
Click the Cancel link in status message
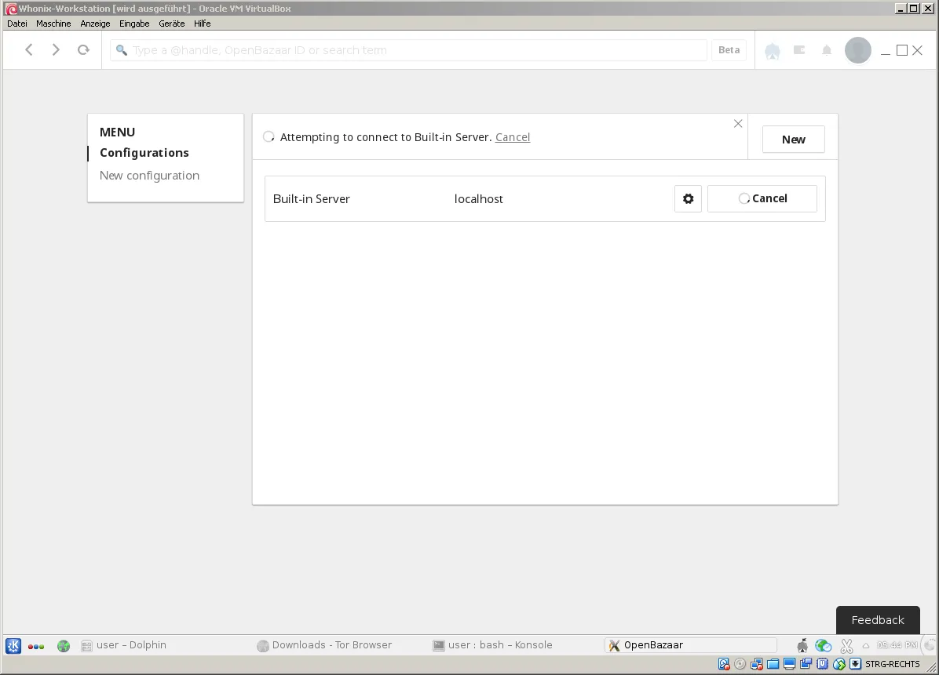pos(513,137)
